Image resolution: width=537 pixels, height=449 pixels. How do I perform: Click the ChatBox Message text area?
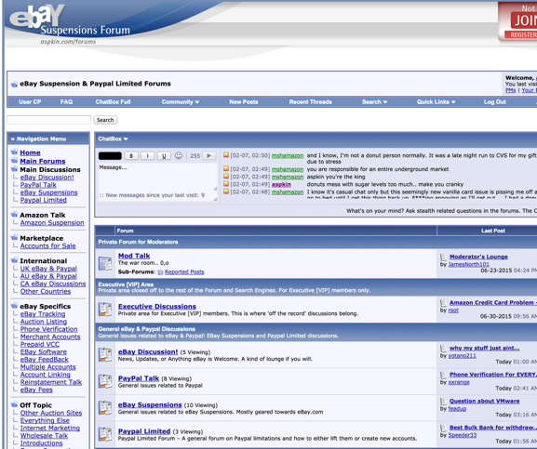[158, 178]
